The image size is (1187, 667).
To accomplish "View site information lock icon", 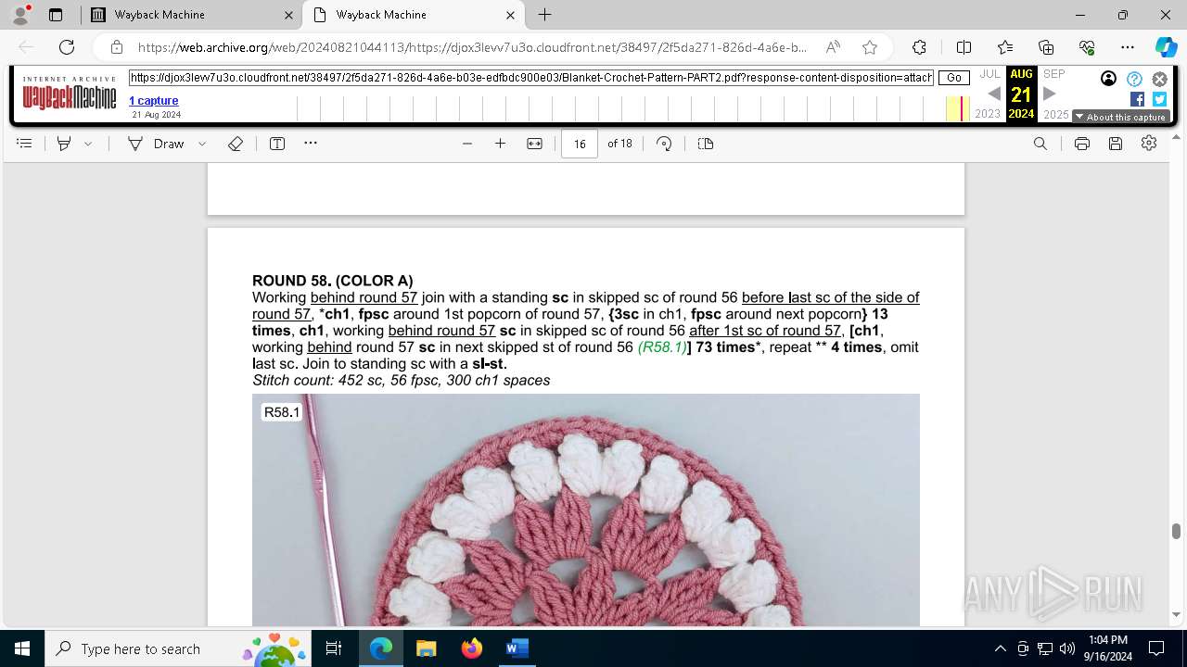I will click(x=117, y=47).
